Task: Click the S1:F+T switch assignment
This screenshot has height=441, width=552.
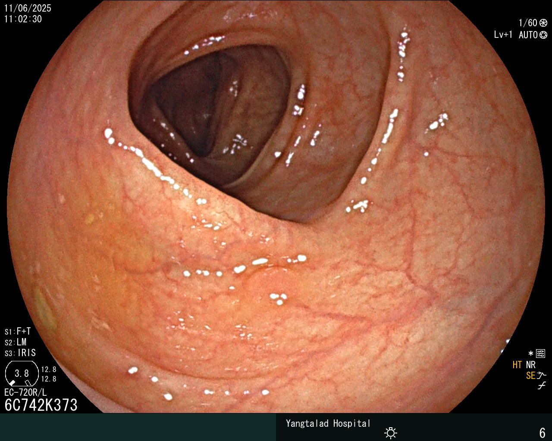Action: pos(18,331)
